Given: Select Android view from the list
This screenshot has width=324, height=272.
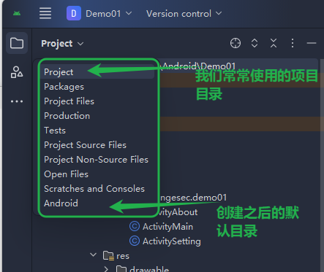Looking at the screenshot, I should pyautogui.click(x=61, y=203).
